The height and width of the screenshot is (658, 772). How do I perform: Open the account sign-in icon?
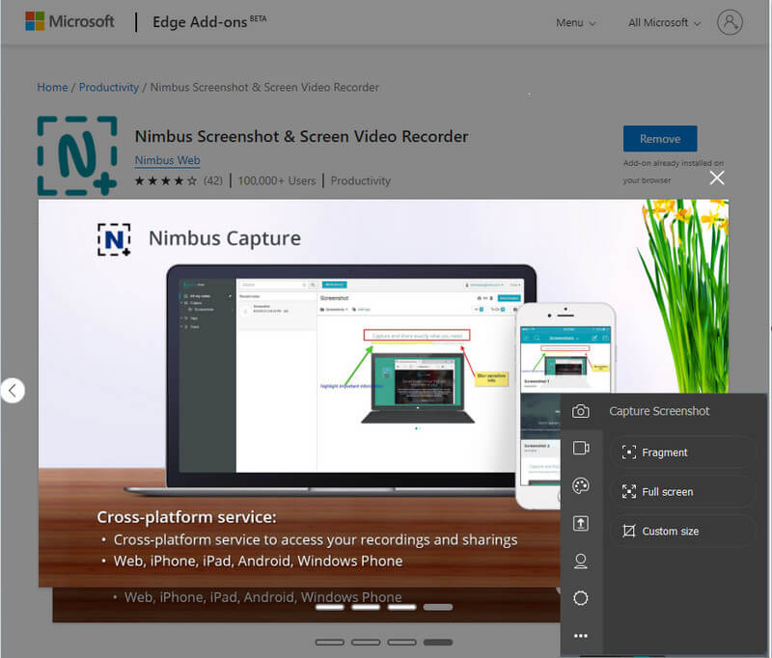730,22
